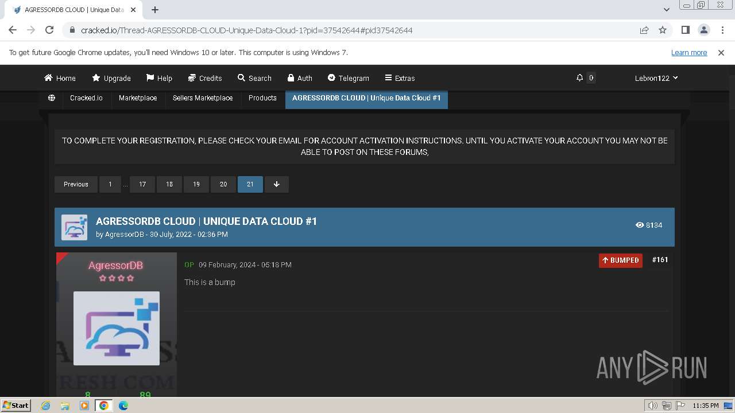This screenshot has height=413, width=735.
Task: Click the post date 09 February, 2024
Action: tap(245, 265)
